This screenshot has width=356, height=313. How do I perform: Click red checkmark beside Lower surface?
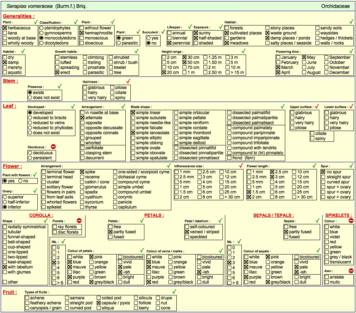[351, 106]
